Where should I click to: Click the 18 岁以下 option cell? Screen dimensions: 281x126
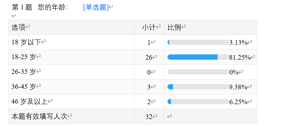pyautogui.click(x=71, y=42)
